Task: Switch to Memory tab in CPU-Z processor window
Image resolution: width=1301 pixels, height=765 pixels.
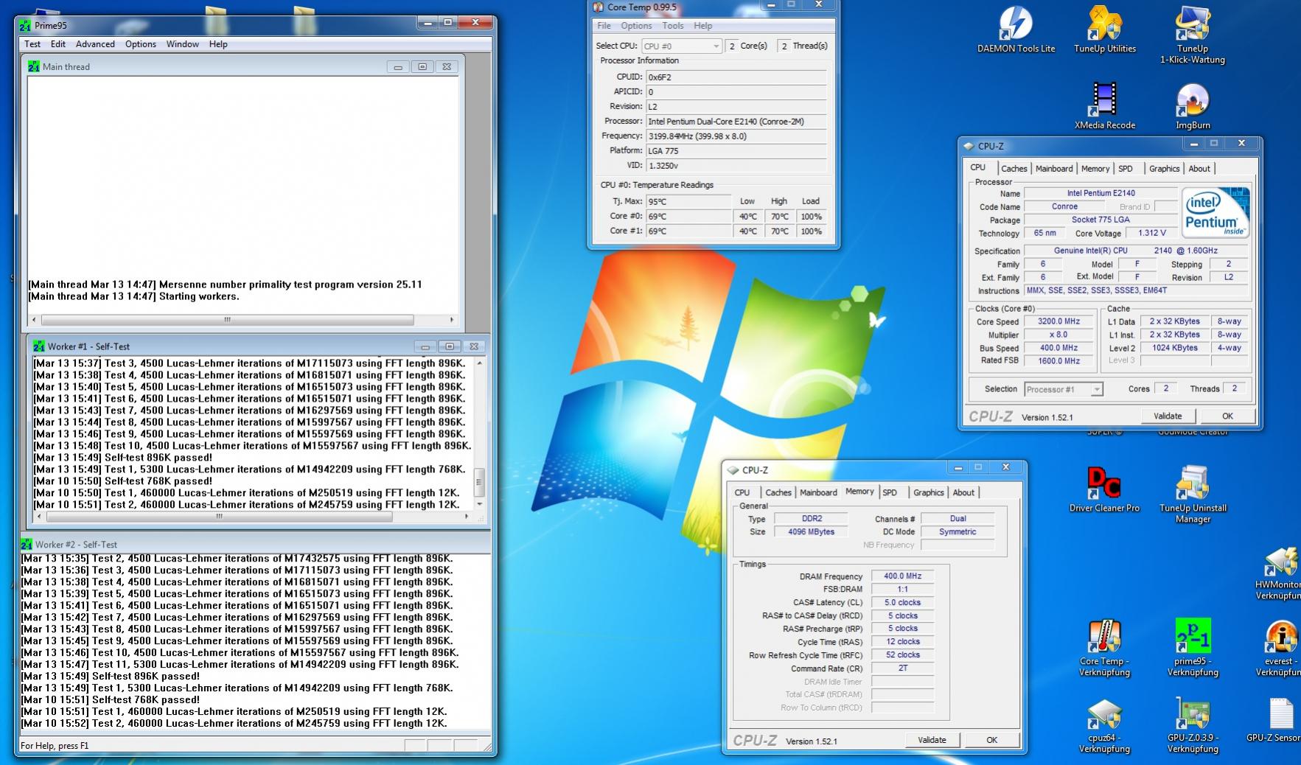Action: (1095, 169)
